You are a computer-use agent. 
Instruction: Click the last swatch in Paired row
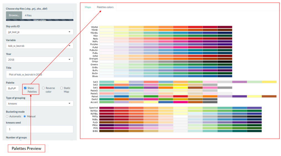tap(269, 96)
